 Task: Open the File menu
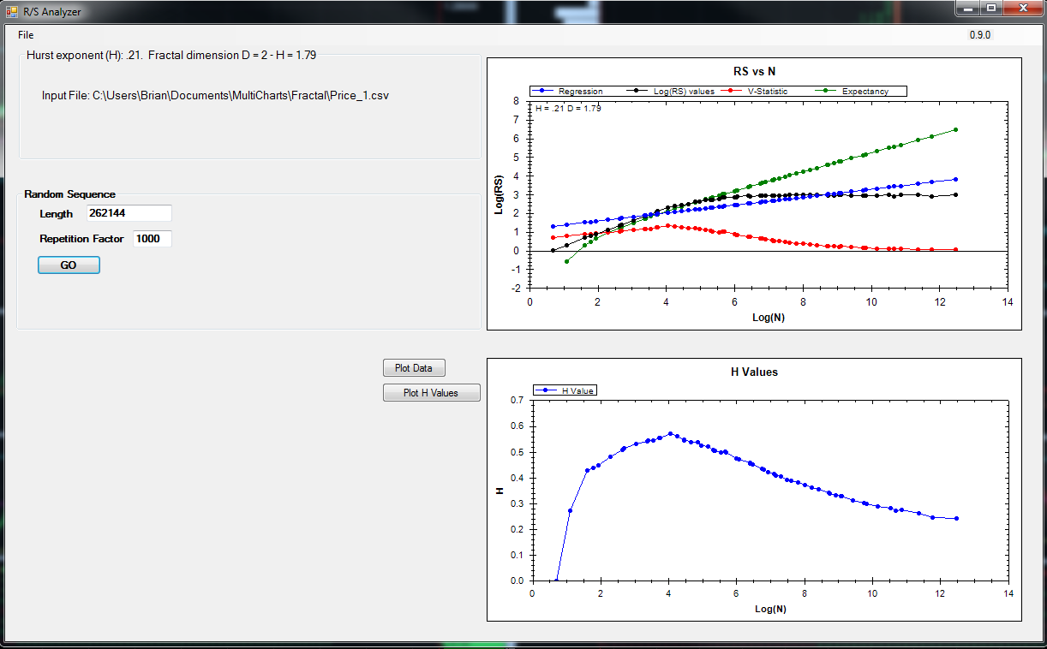26,35
